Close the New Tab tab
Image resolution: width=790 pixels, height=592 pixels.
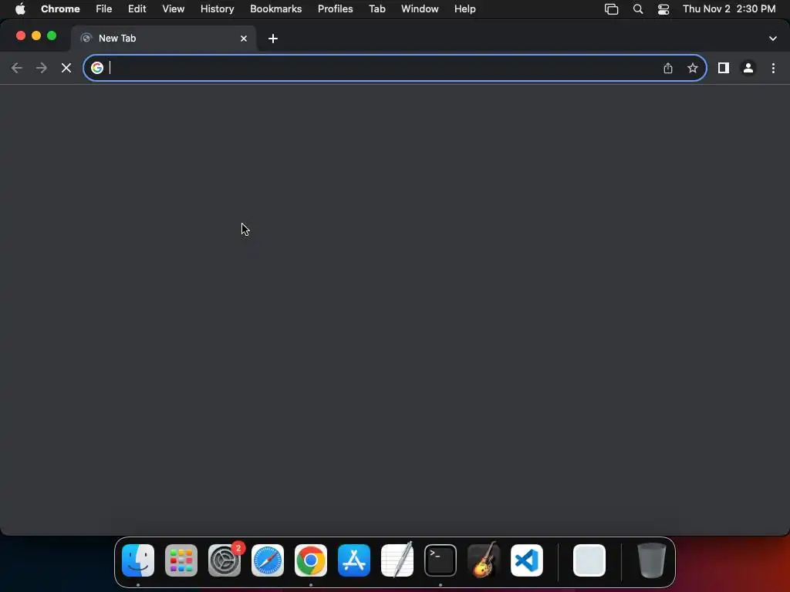click(243, 39)
